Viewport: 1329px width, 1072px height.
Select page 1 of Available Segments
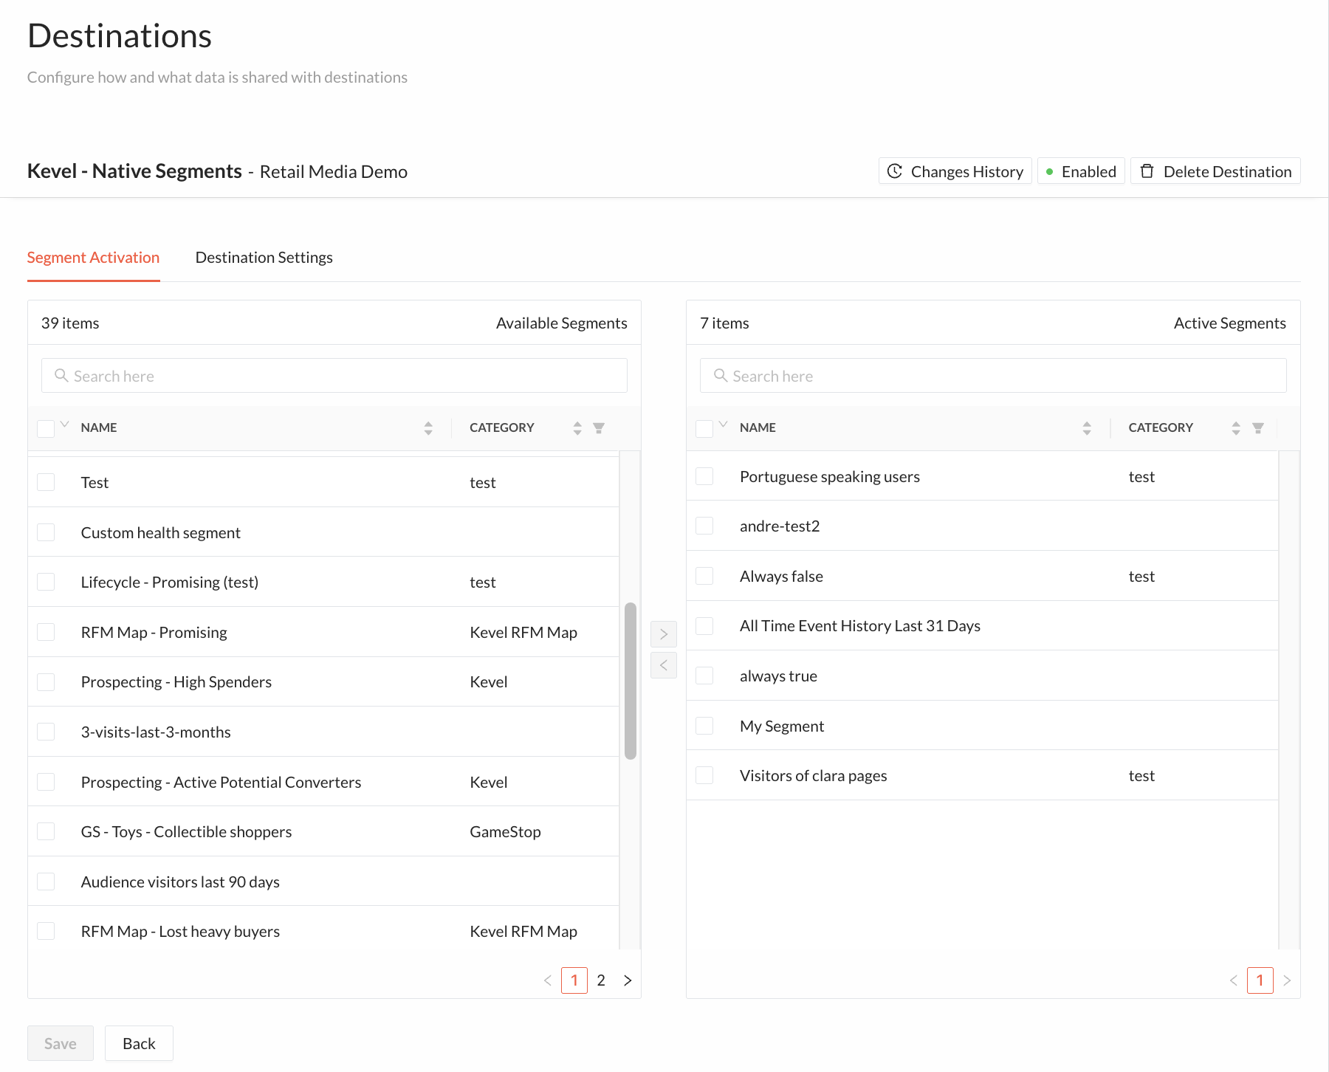point(574,980)
